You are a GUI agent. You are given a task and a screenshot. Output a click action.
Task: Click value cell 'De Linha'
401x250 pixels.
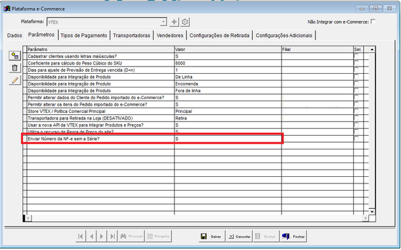point(228,77)
